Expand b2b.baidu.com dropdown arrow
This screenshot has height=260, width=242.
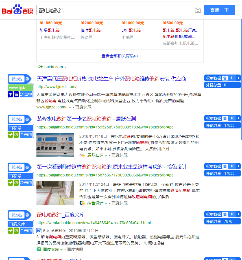point(65,67)
